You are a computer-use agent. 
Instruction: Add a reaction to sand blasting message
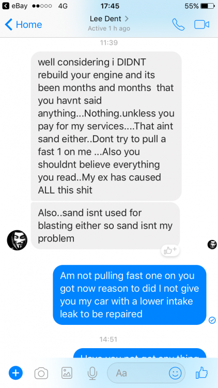click(170, 250)
